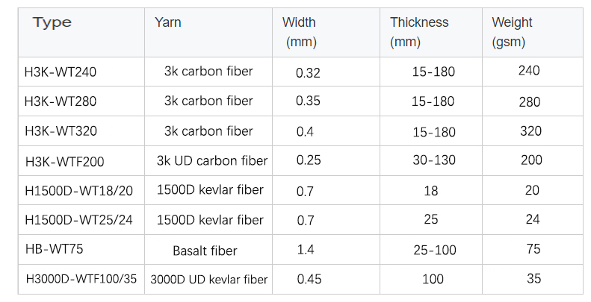This screenshot has width=591, height=302.
Task: Select the H3K-WTF200 type cell
Action: click(x=65, y=161)
